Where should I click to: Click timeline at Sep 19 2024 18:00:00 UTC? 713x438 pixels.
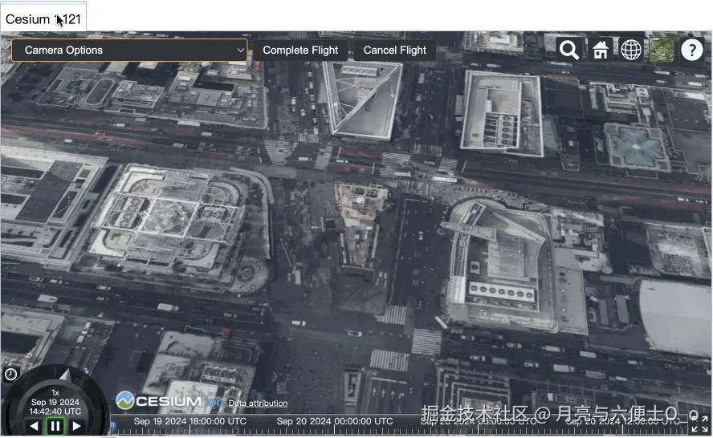tap(190, 424)
